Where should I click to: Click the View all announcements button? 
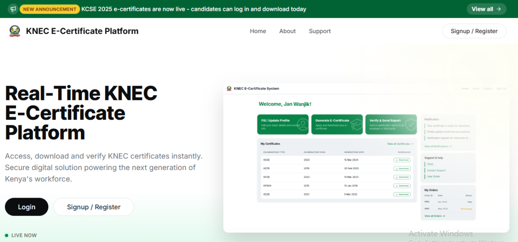tap(486, 9)
